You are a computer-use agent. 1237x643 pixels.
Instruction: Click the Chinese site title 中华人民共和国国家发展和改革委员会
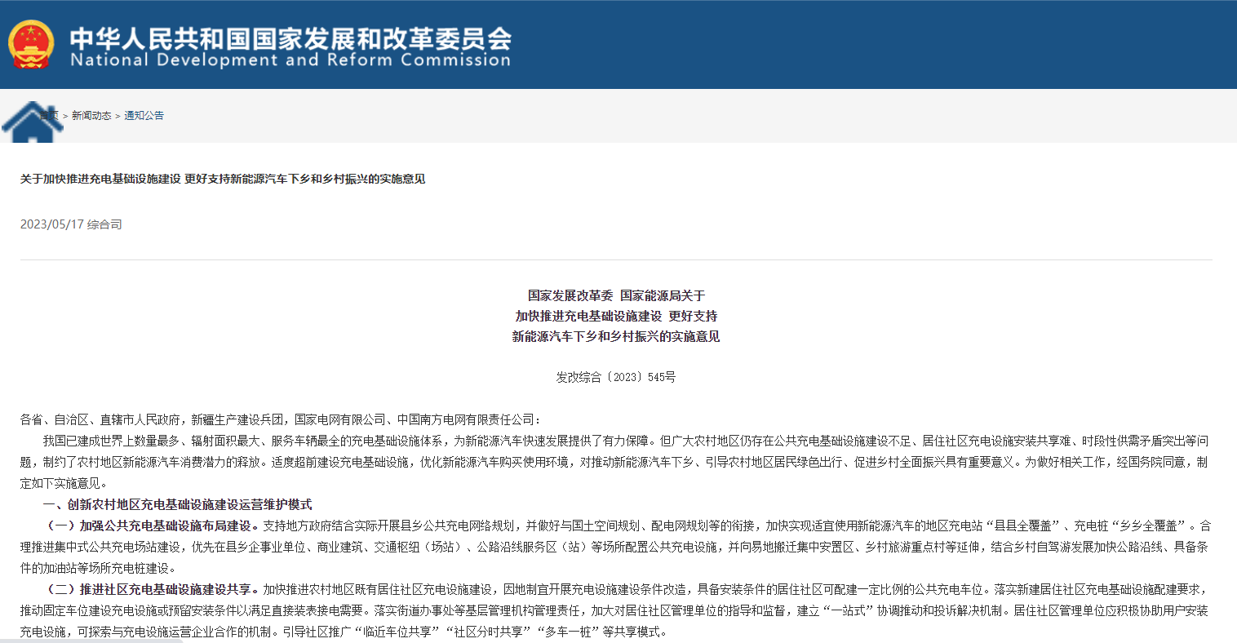click(x=290, y=38)
